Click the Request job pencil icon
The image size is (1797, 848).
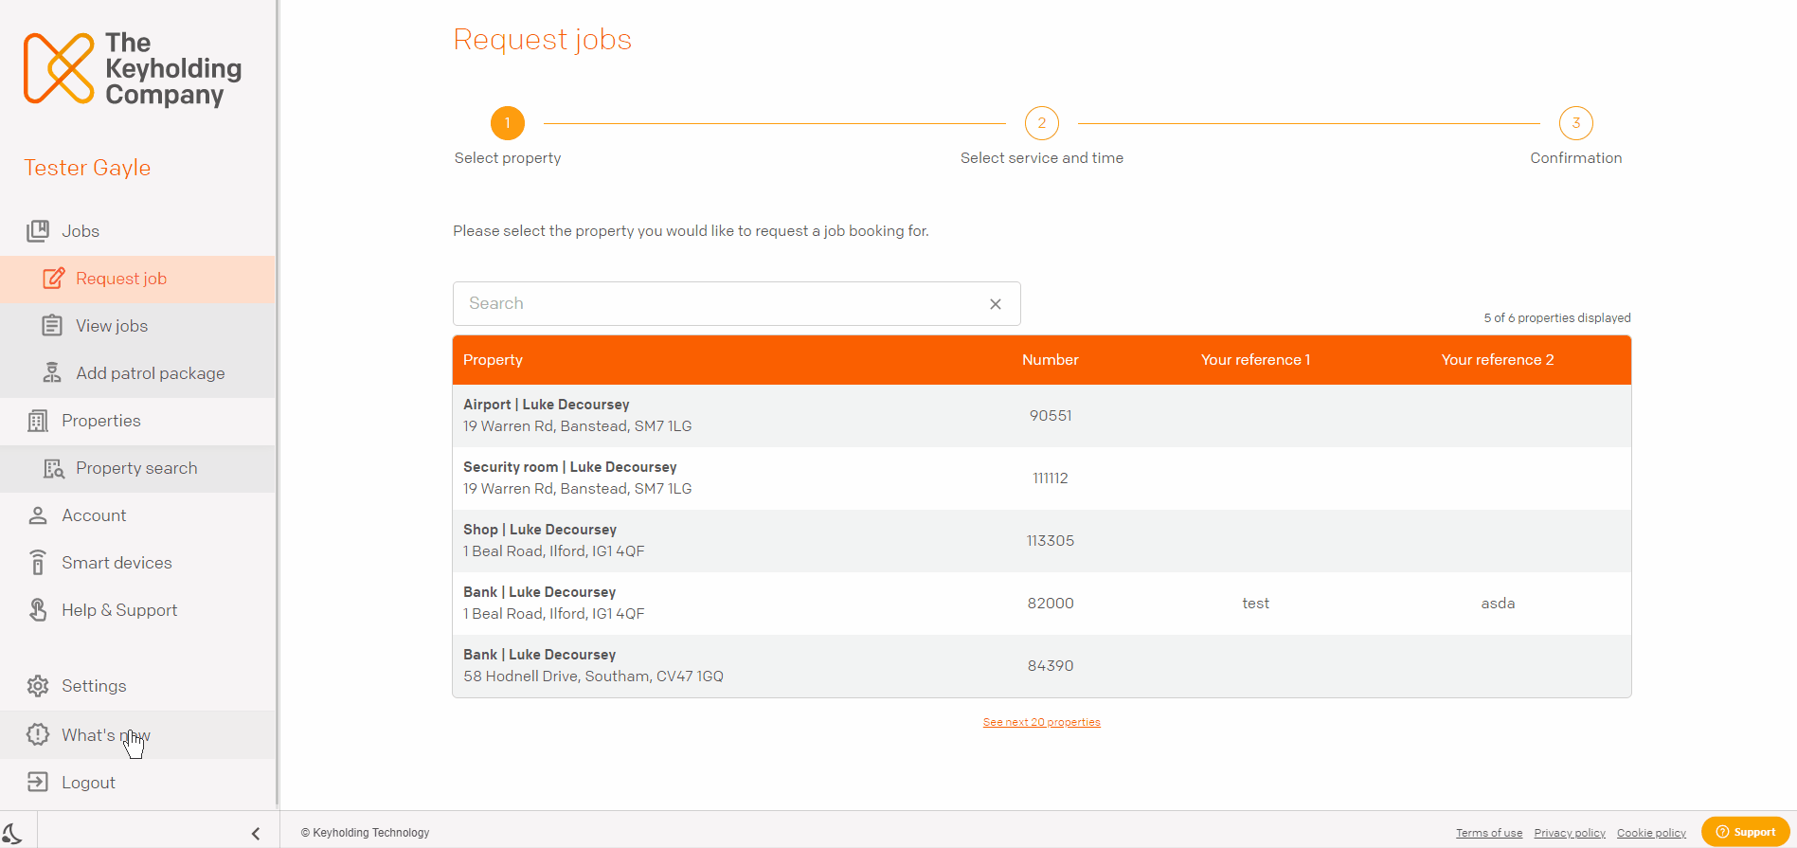click(x=54, y=279)
